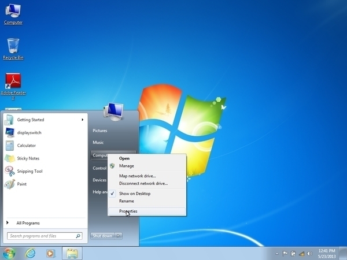Open the Shut down options arrow
Viewport: 347px width, 260px height.
tap(119, 236)
